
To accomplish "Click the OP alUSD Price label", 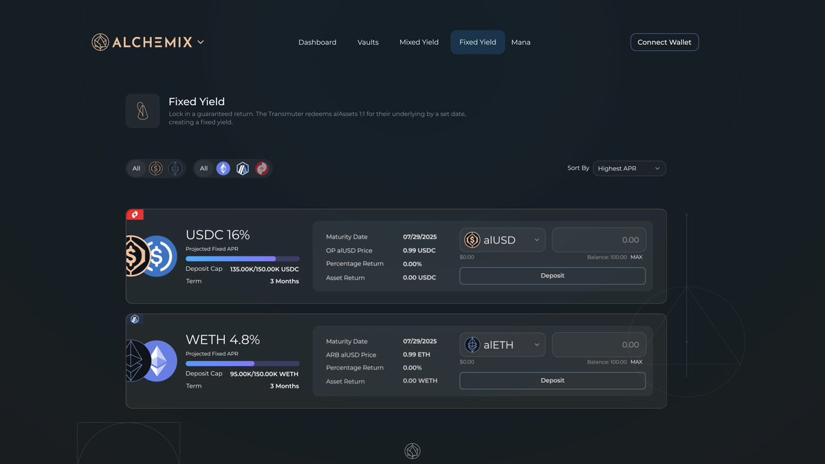I will click(349, 250).
